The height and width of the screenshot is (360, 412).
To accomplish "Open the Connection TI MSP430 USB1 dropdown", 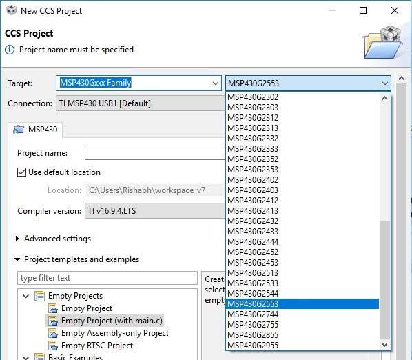I will coord(141,103).
